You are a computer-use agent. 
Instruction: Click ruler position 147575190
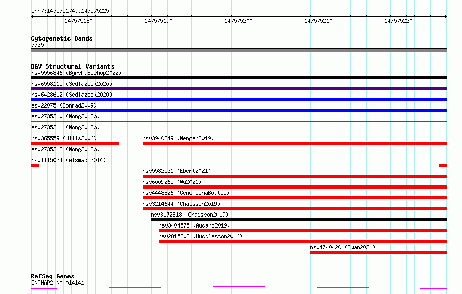(x=158, y=21)
